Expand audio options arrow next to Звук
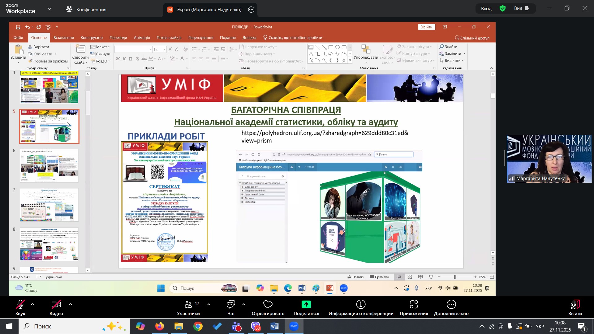This screenshot has height=334, width=594. point(32,305)
